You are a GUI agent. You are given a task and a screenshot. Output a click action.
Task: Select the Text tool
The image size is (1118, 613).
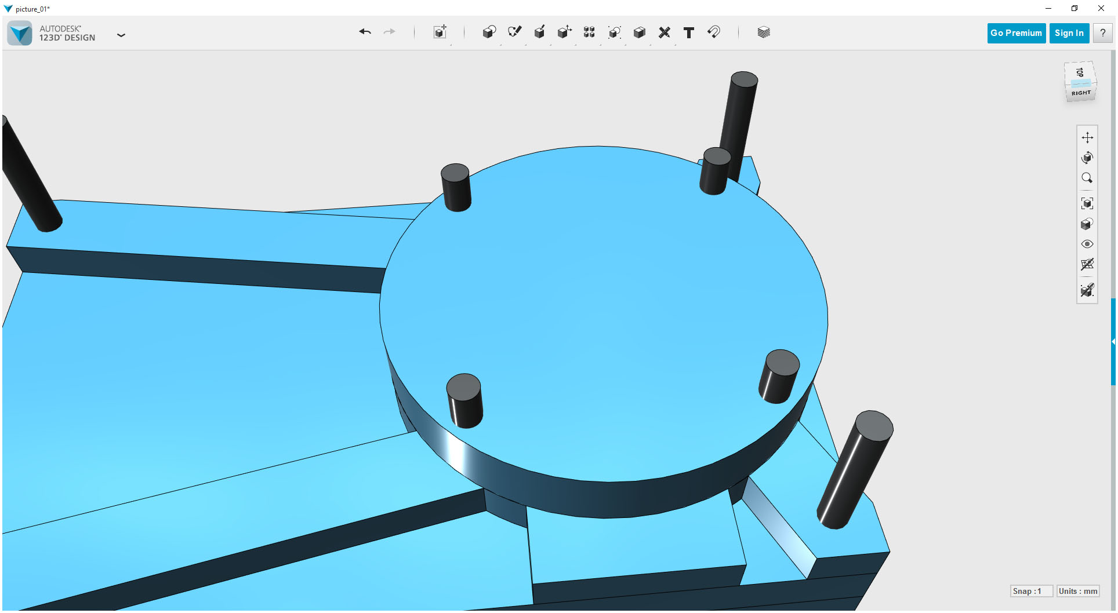click(689, 32)
